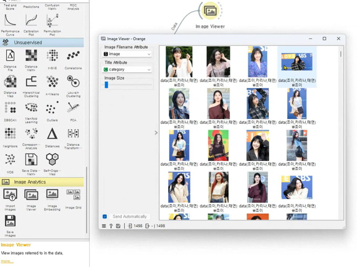The height and width of the screenshot is (267, 357).
Task: Select the Image Viewer widget in palette
Action: pyautogui.click(x=31, y=200)
